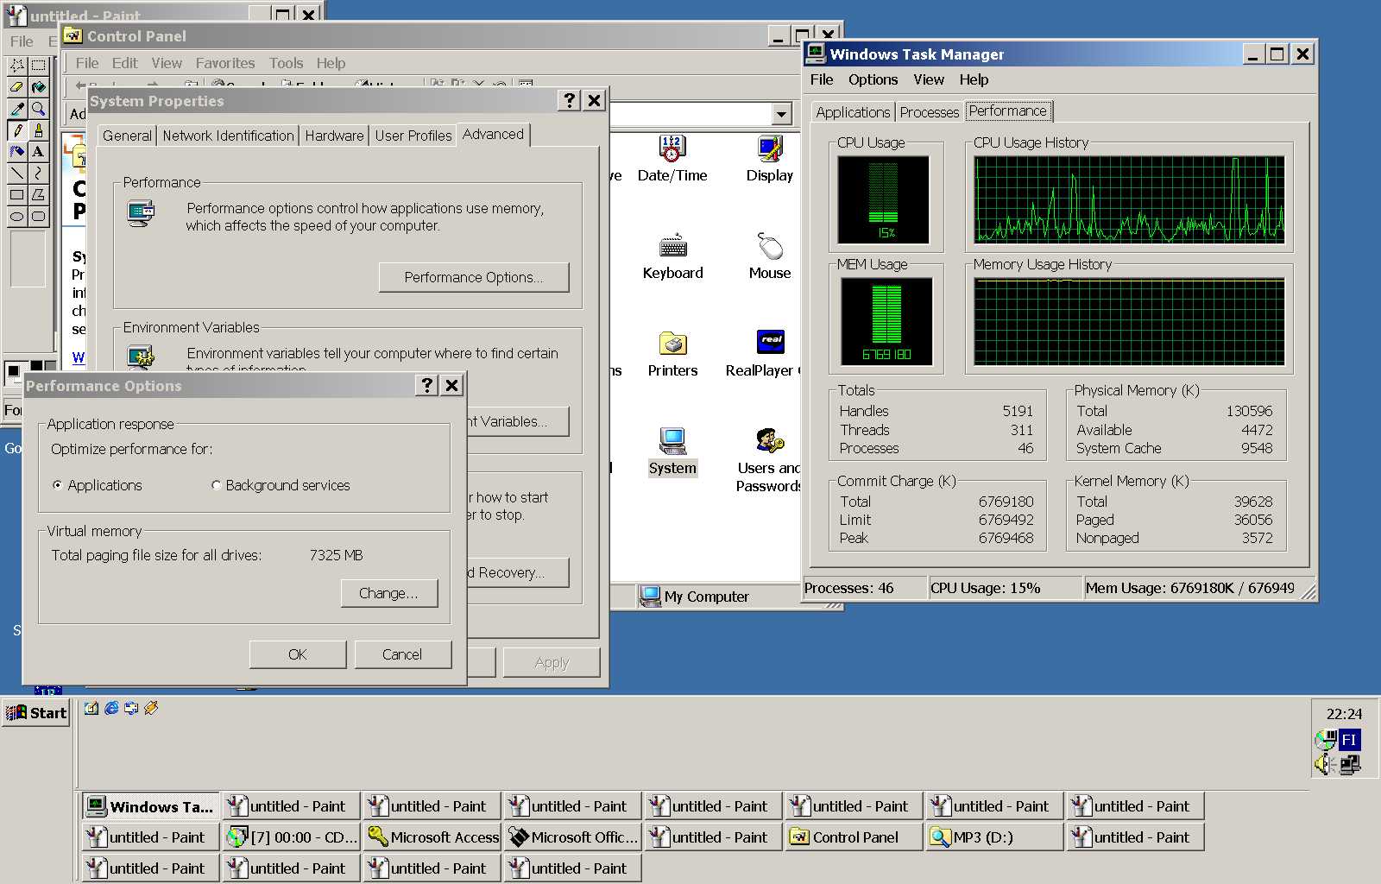Open the Date/Time control panel icon
Screen dimensions: 1381x884
tap(672, 160)
